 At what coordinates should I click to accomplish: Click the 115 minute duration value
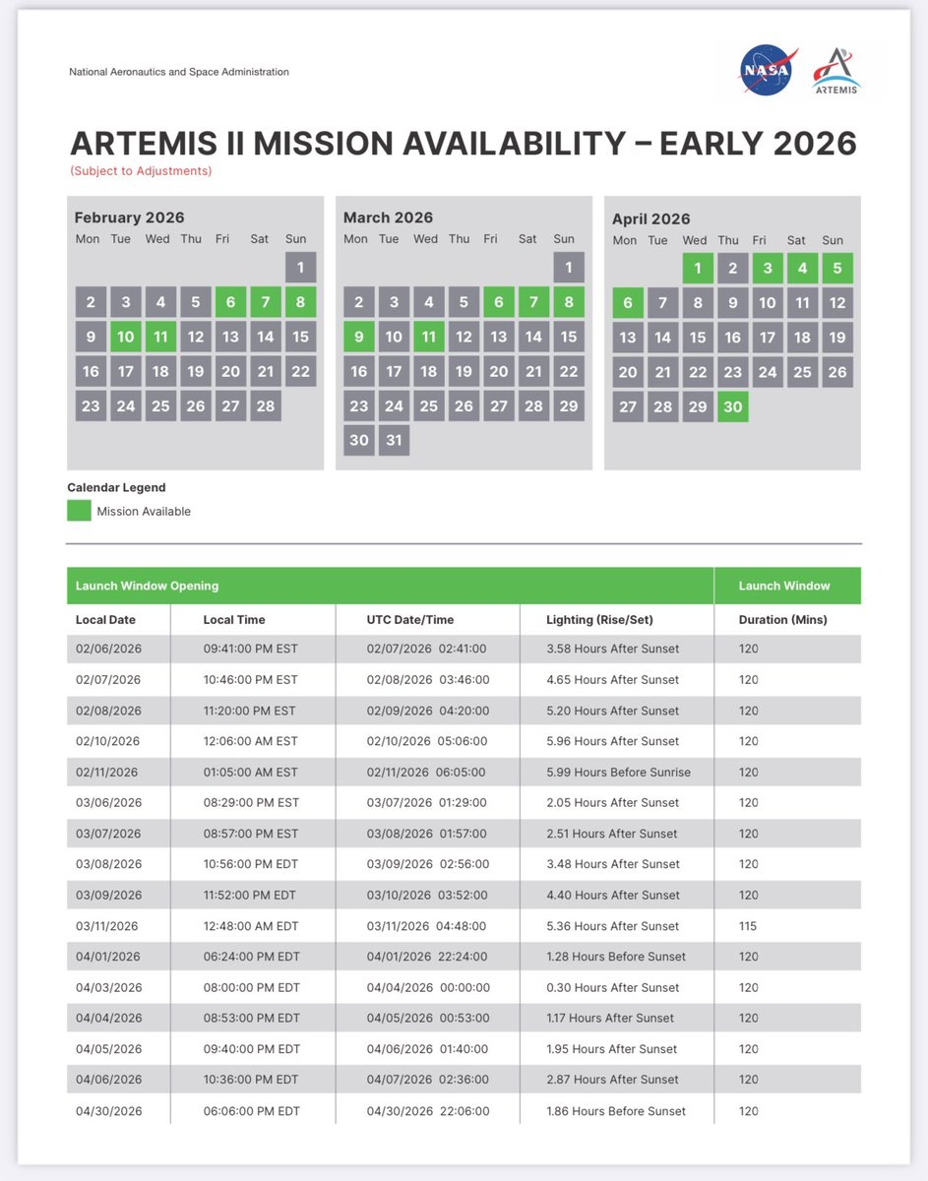pos(750,926)
